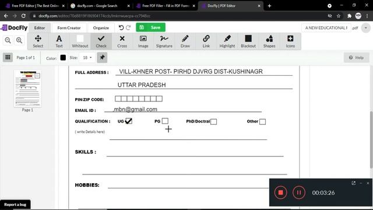Viewport: 373px width, 210px height.
Task: Toggle the pin tool button
Action: [x=102, y=57]
